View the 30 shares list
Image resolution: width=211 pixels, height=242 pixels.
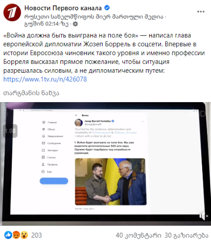tap(186, 236)
